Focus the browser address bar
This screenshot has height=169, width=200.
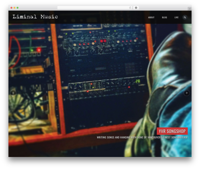click(95, 8)
